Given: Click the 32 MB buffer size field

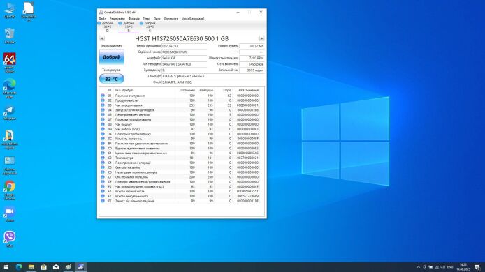Looking at the screenshot, I should tap(252, 46).
